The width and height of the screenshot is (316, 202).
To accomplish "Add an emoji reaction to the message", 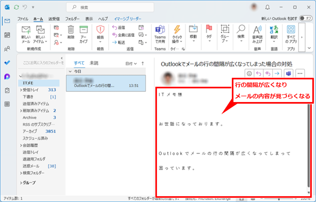I will [x=249, y=73].
